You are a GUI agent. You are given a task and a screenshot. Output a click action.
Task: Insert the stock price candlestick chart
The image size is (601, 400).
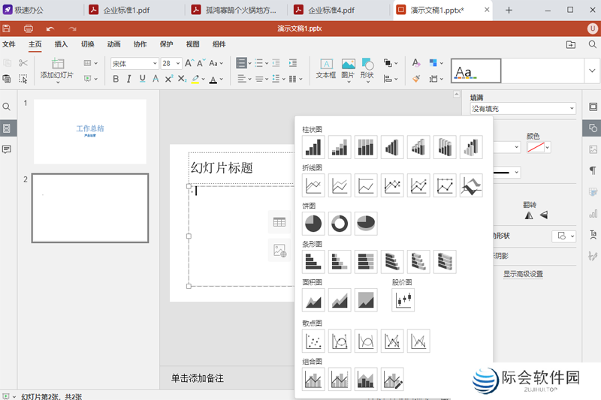point(403,300)
